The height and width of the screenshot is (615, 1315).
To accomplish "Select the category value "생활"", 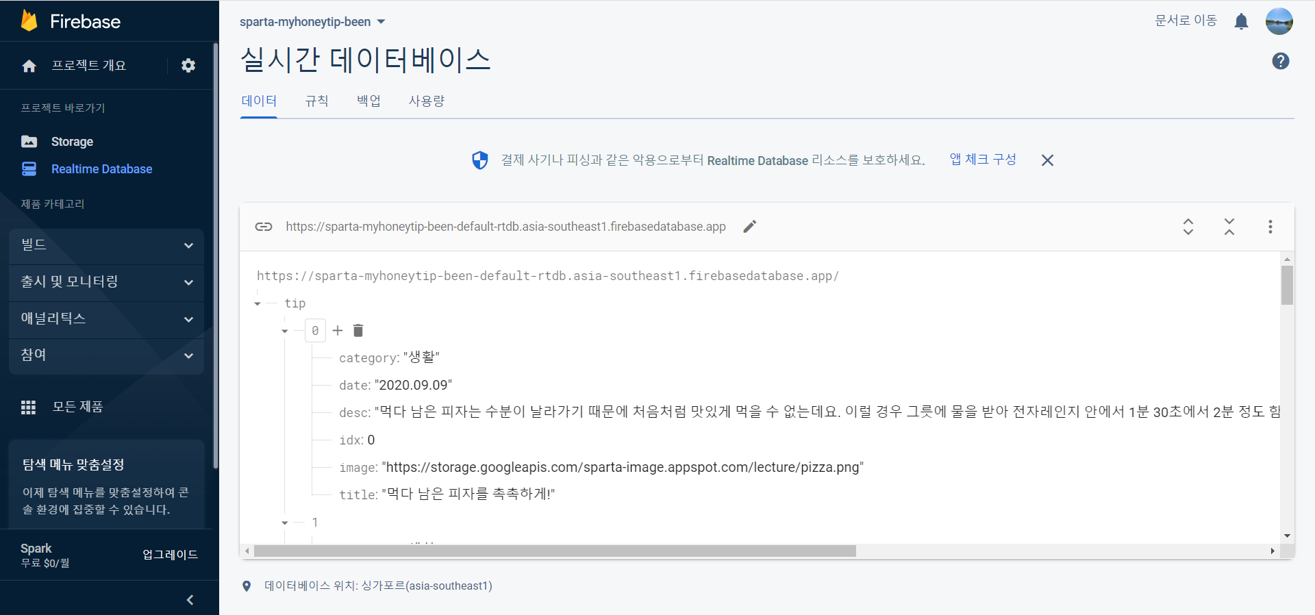I will coord(421,357).
